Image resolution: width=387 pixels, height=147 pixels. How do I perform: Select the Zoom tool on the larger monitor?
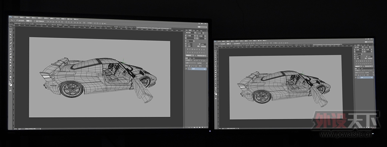click(x=10, y=79)
